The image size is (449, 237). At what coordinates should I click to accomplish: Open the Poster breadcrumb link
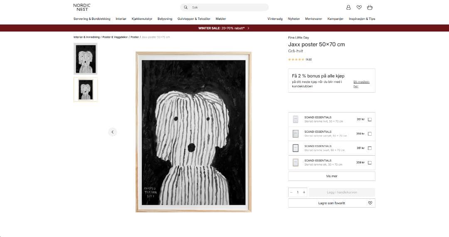(x=135, y=37)
